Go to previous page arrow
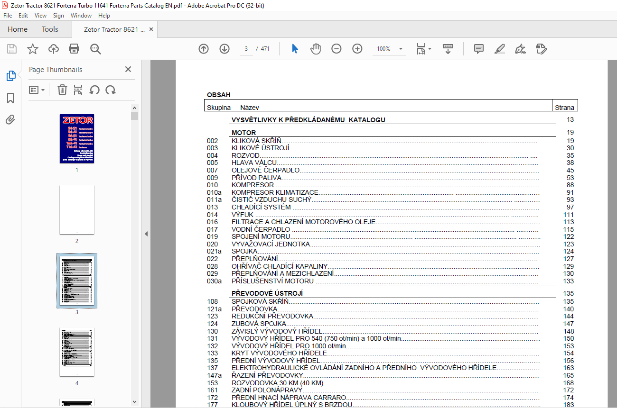The height and width of the screenshot is (408, 617). tap(204, 49)
